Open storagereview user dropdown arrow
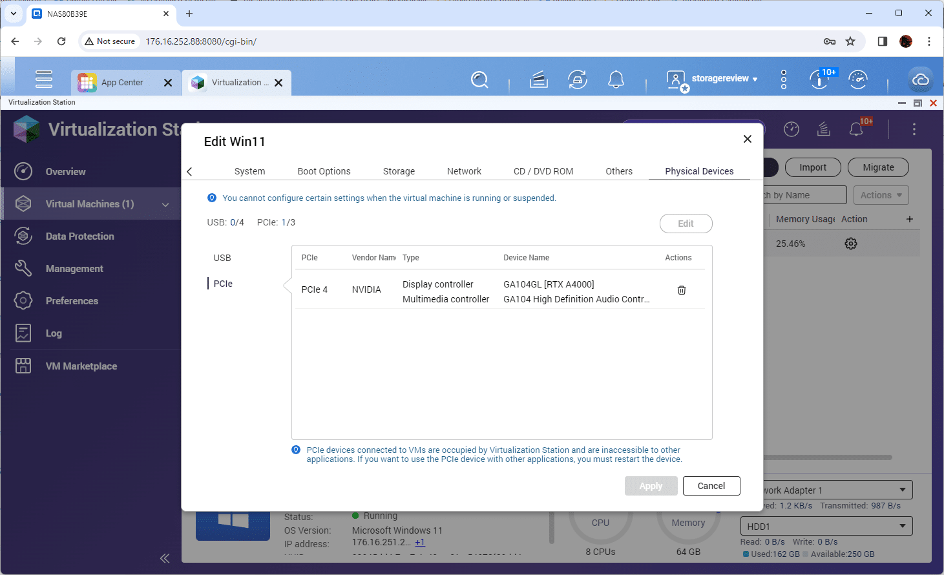This screenshot has width=944, height=575. (755, 79)
